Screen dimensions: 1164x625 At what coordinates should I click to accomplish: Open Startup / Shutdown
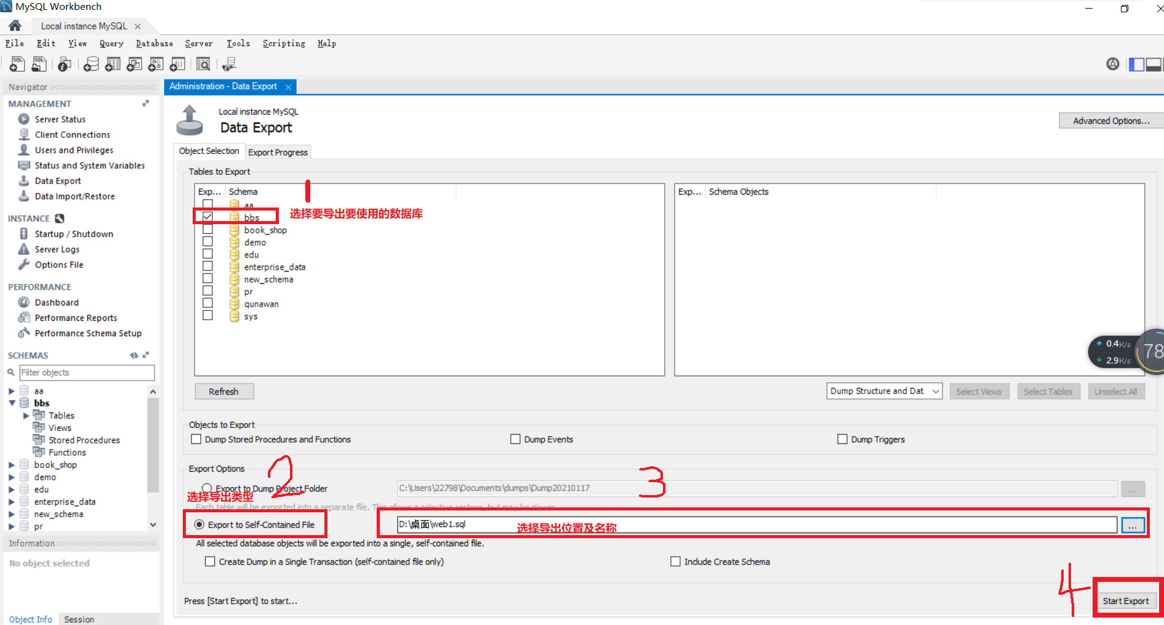pos(74,234)
